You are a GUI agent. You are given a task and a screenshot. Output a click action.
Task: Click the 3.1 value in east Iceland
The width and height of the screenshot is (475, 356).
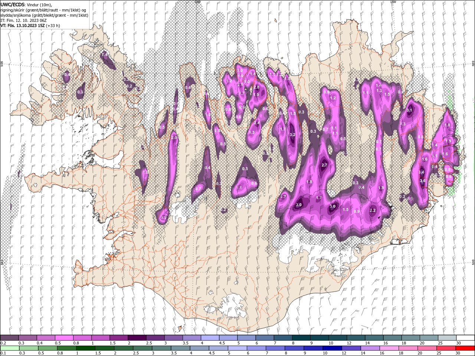[410, 110]
